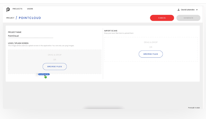Viewport: 206px width, 119px height.
Task: Click the Import Scans section heading
Action: pyautogui.click(x=110, y=31)
